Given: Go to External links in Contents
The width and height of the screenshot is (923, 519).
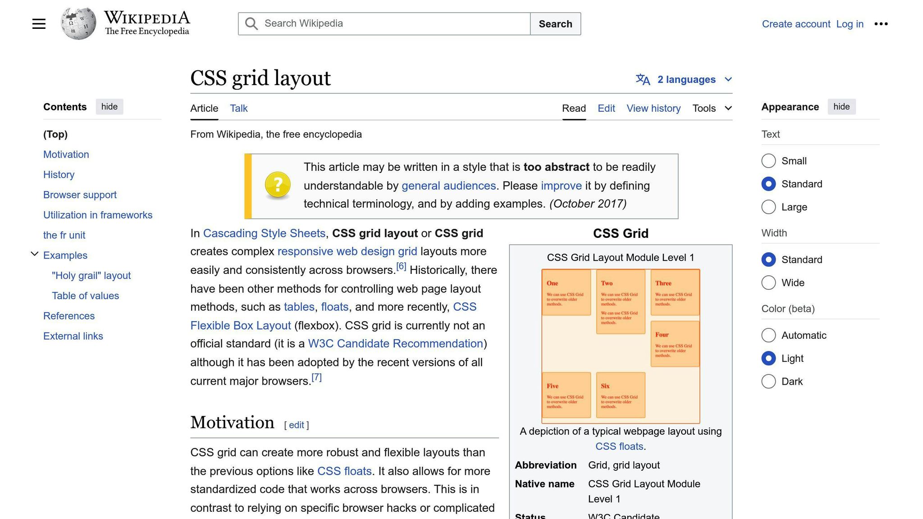Looking at the screenshot, I should pos(73,337).
